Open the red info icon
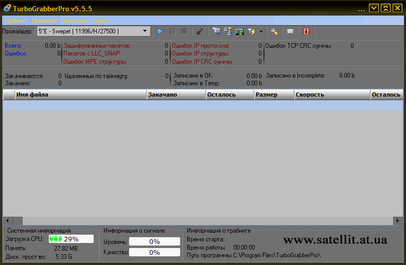Image resolution: width=406 pixels, height=265 pixels. coord(306,31)
